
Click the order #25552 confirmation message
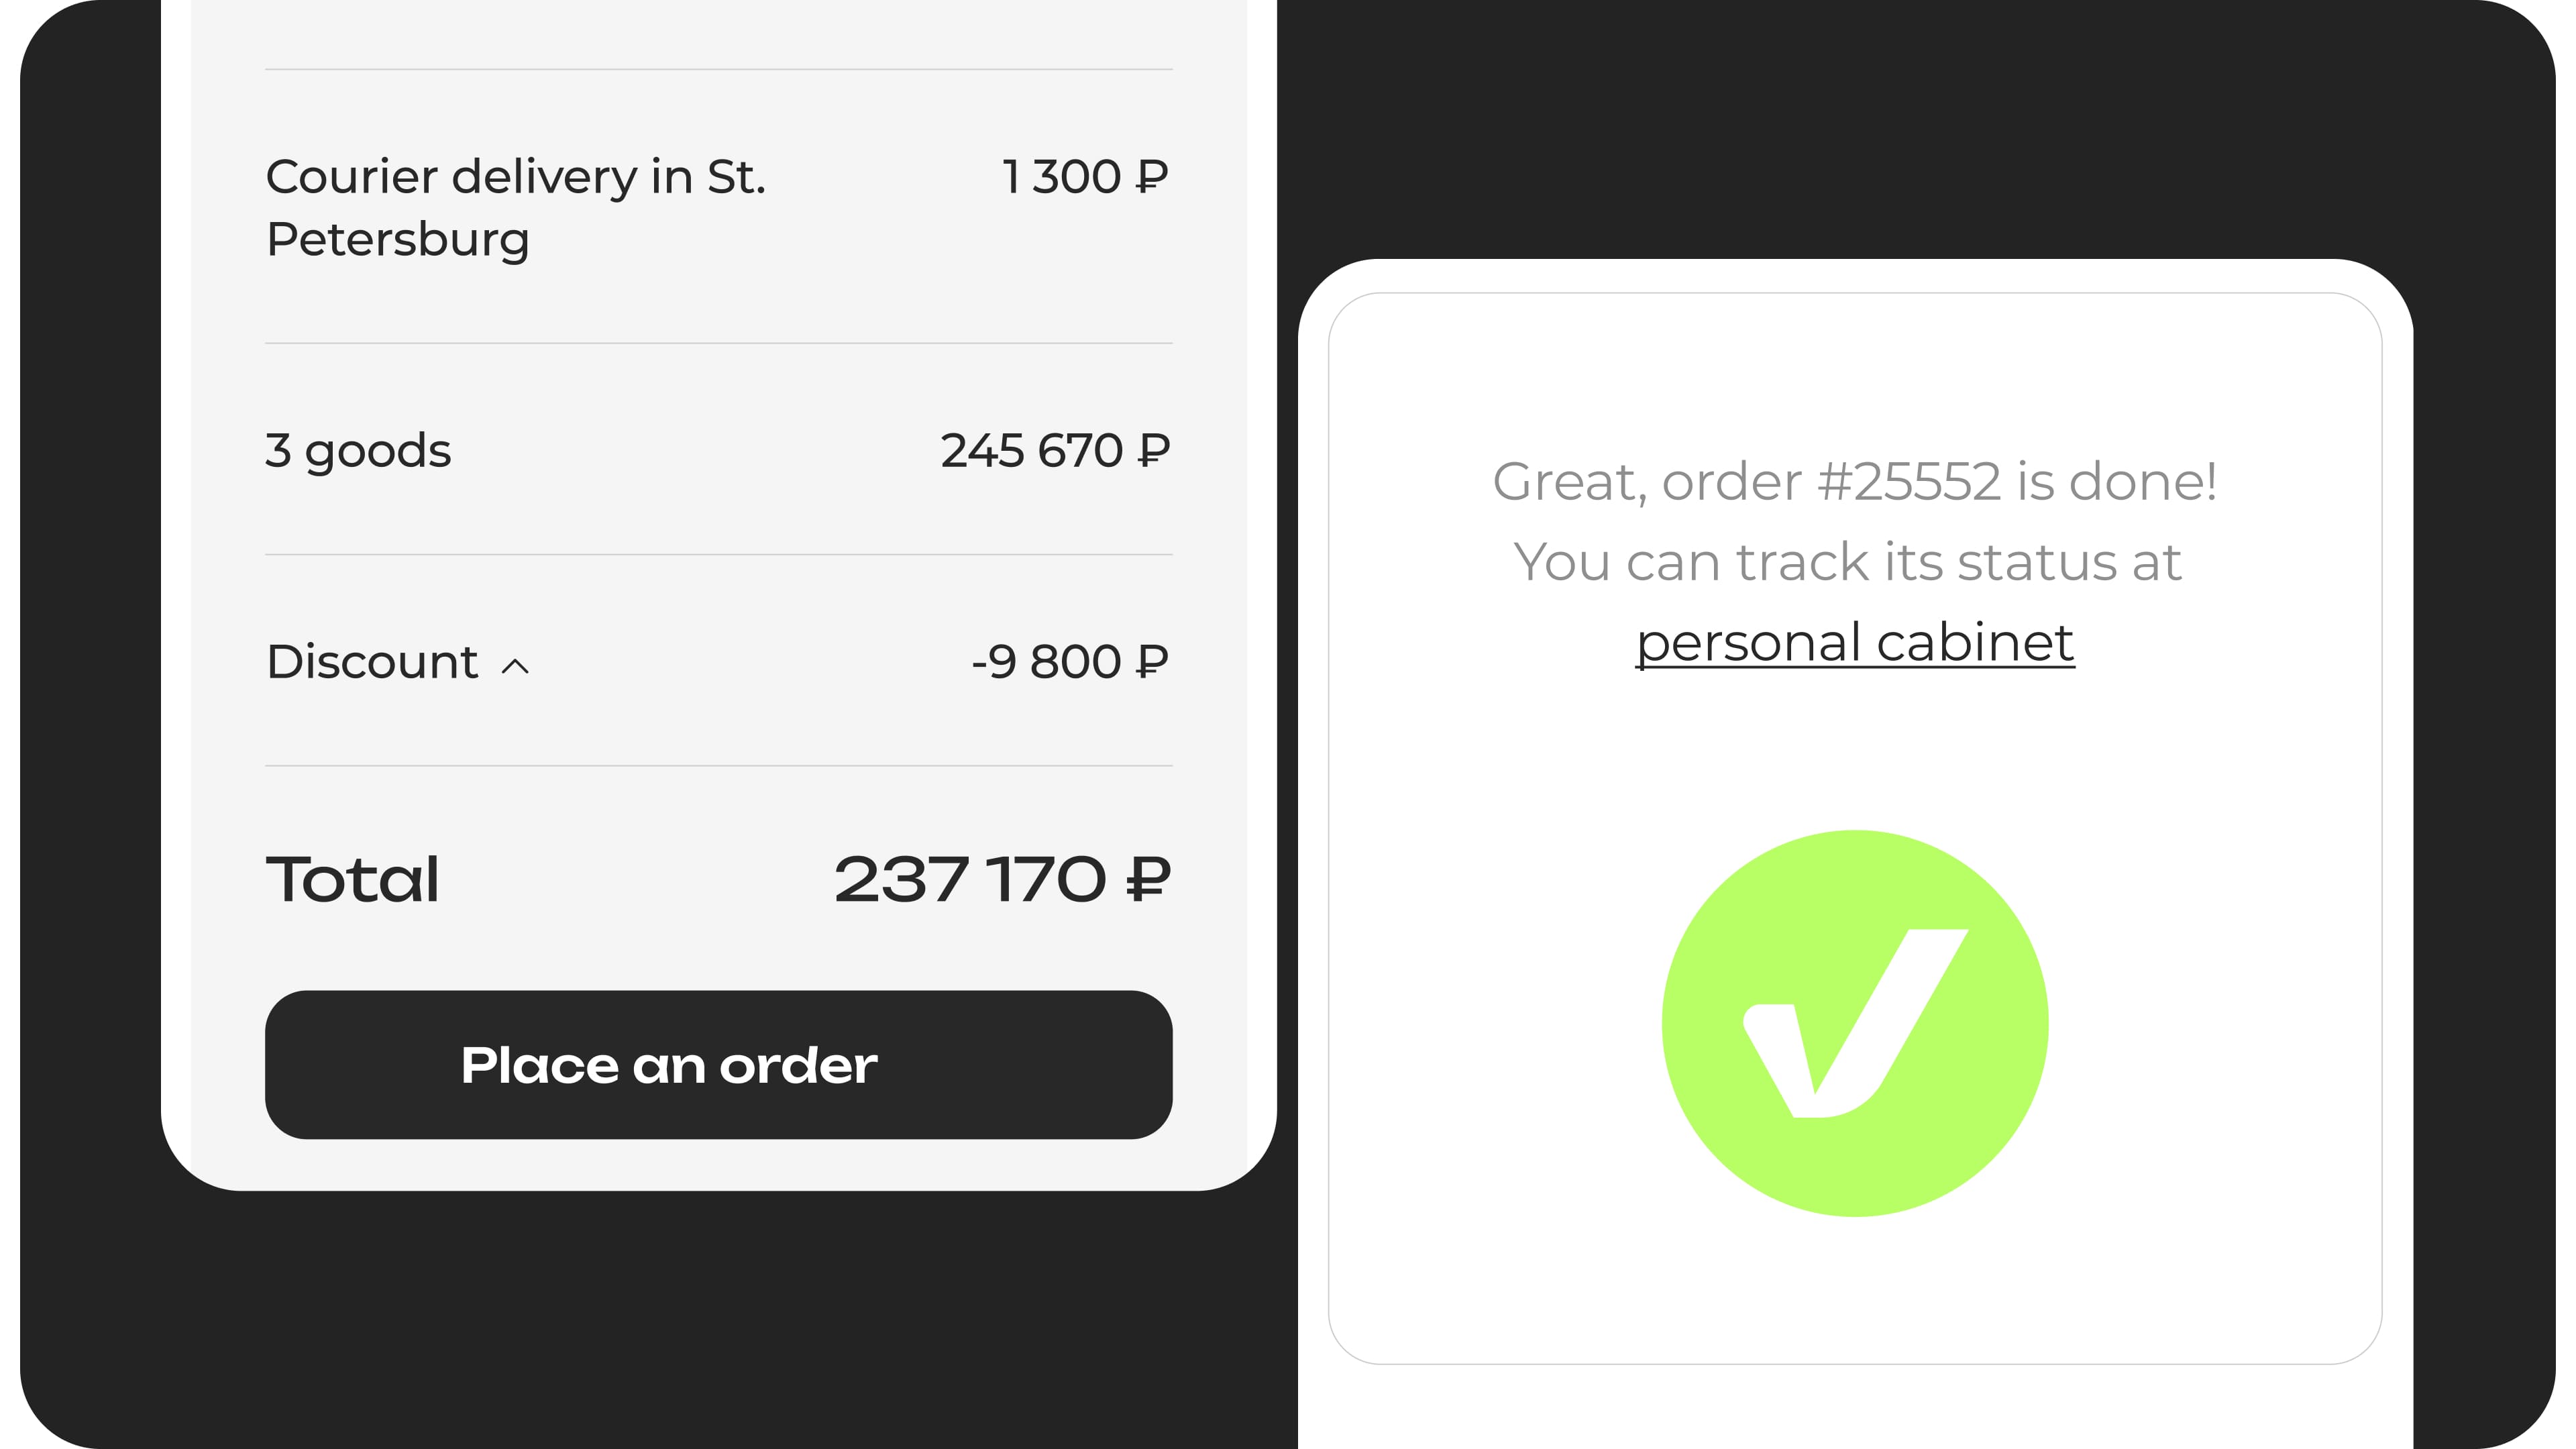coord(1854,482)
